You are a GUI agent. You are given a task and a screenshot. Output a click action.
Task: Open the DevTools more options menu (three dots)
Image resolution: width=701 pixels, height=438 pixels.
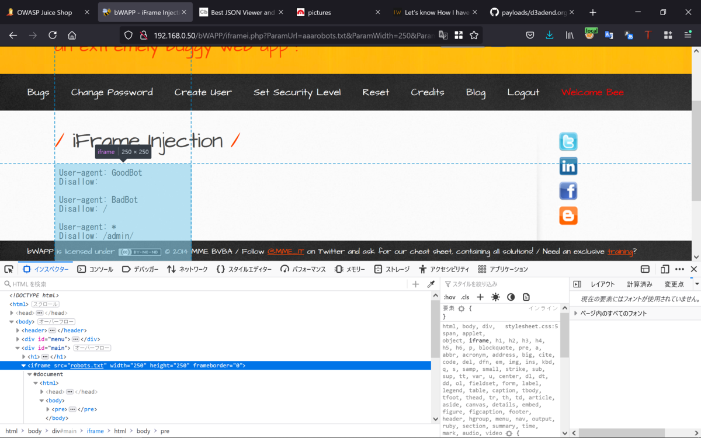tap(679, 269)
